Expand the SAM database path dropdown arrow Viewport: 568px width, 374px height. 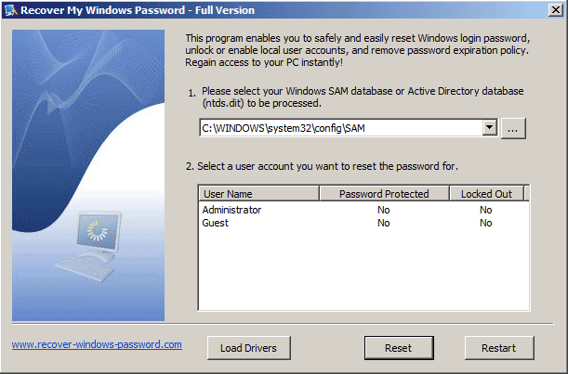tap(490, 128)
